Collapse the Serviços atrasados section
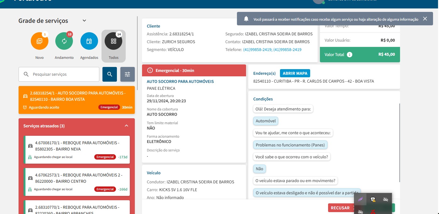The height and width of the screenshot is (214, 439). point(126,126)
